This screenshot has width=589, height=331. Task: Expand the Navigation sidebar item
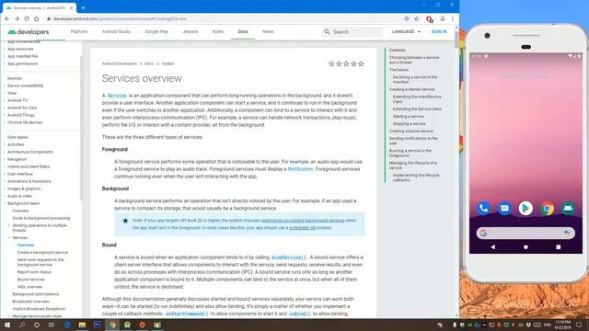coord(5,159)
